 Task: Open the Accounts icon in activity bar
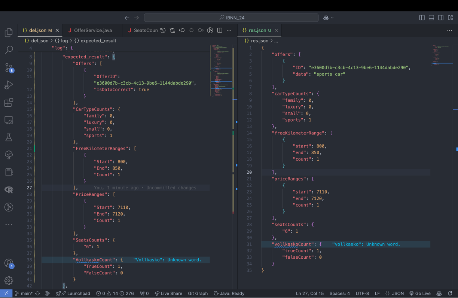[9, 264]
